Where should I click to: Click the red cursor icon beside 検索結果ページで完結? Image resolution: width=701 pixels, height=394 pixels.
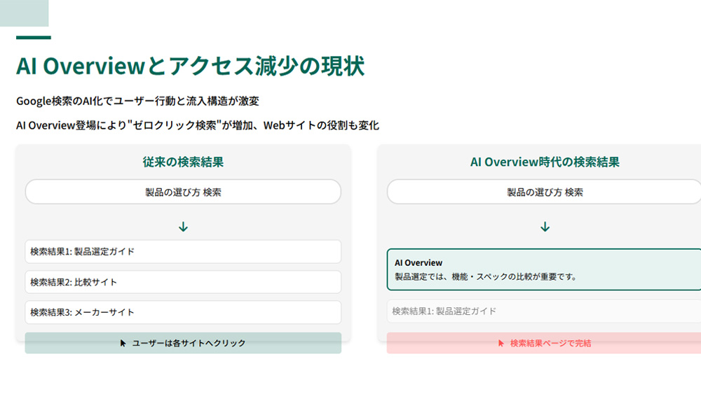point(501,343)
